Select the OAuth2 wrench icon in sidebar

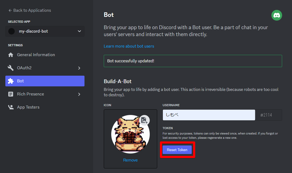click(x=11, y=68)
